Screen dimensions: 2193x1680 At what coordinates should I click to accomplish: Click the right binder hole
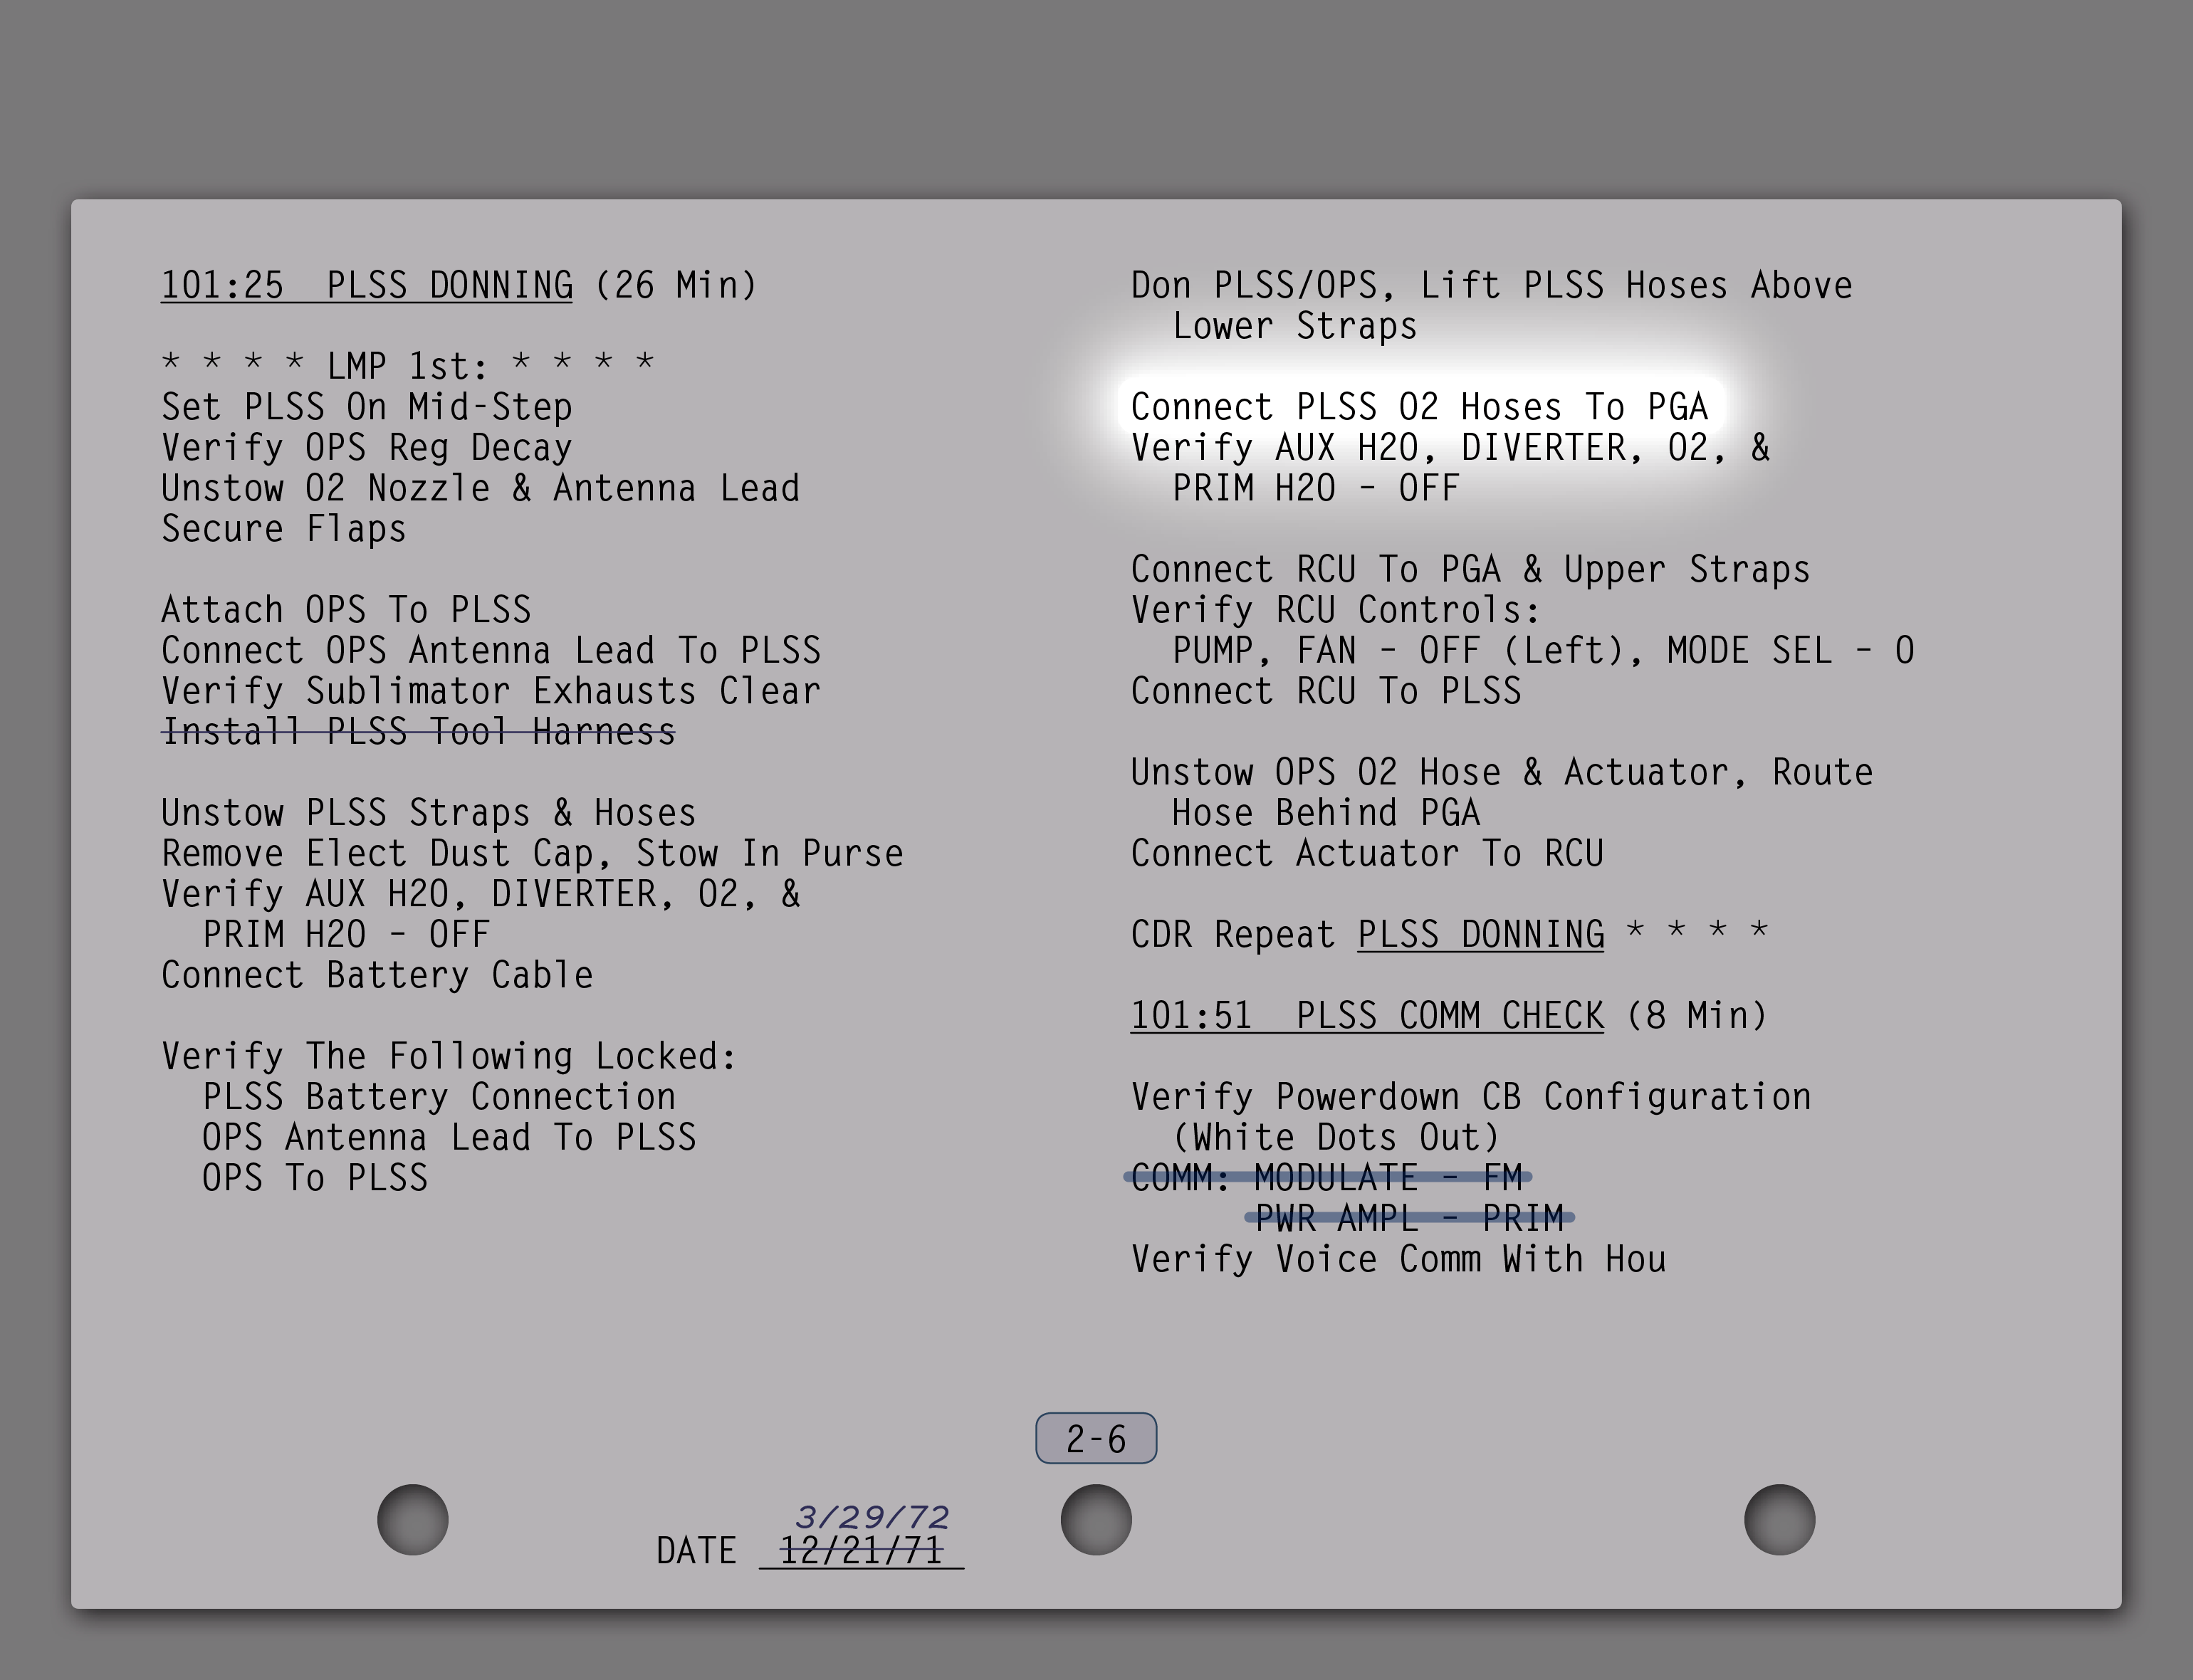coord(1779,1520)
